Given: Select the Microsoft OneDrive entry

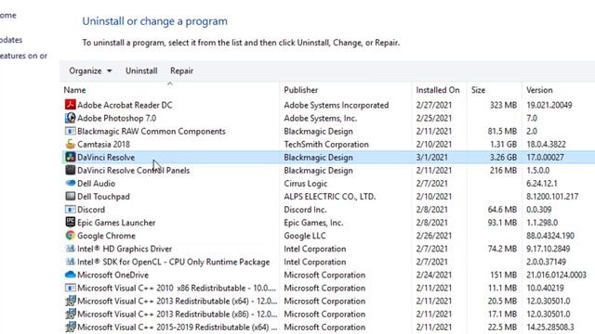Looking at the screenshot, I should click(x=112, y=275).
